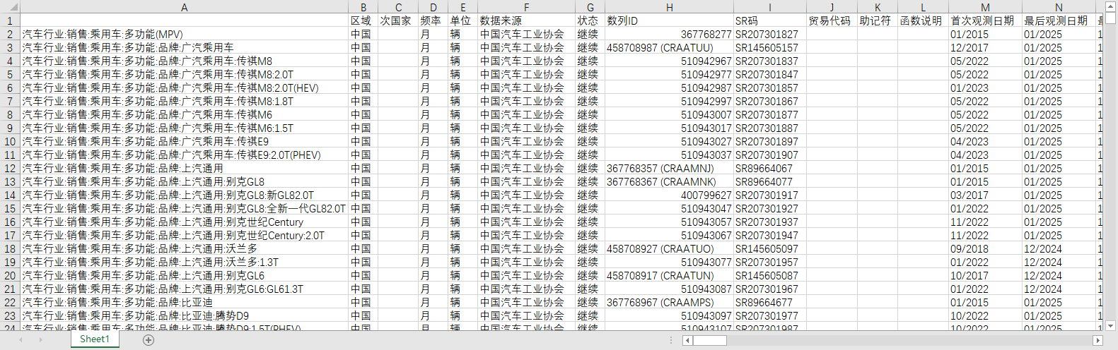The height and width of the screenshot is (350, 1118).
Task: Select the cell ending in '腾势D9' in row 23
Action: [x=184, y=315]
